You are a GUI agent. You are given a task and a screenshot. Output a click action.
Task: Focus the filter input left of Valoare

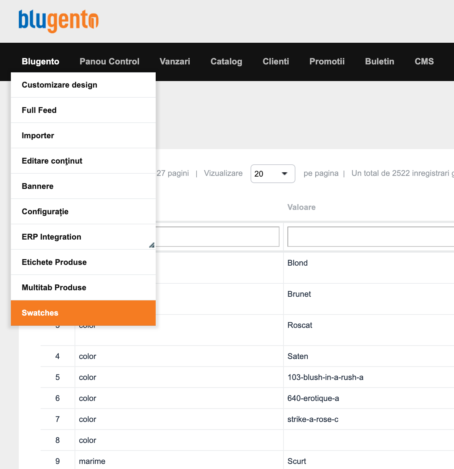[x=218, y=237]
